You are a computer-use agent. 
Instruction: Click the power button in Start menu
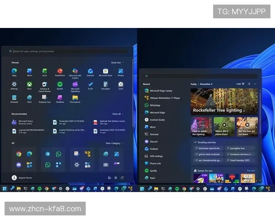[x=122, y=177]
